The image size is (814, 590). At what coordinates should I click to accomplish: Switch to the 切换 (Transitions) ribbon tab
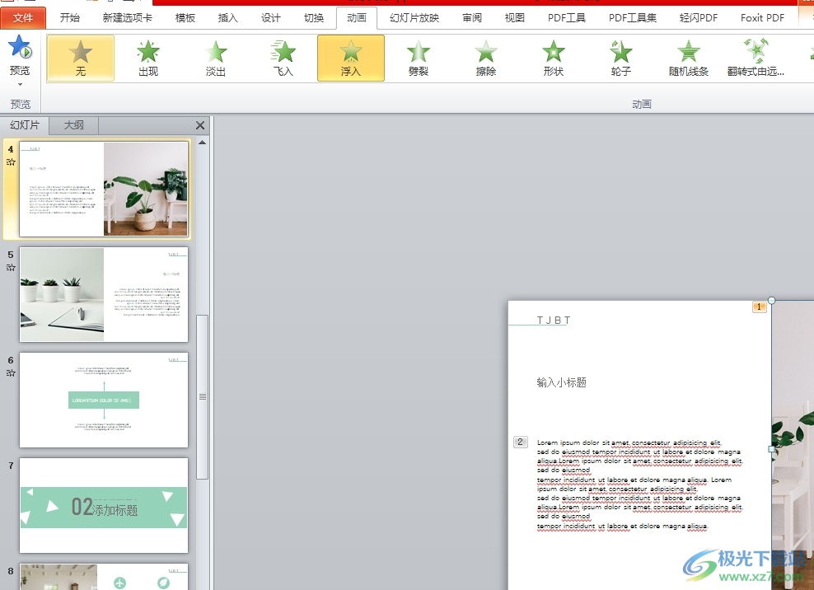pyautogui.click(x=314, y=17)
